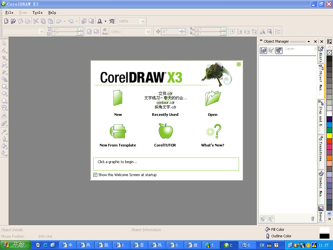
Task: Click the What's New graphic
Action: tap(214, 131)
